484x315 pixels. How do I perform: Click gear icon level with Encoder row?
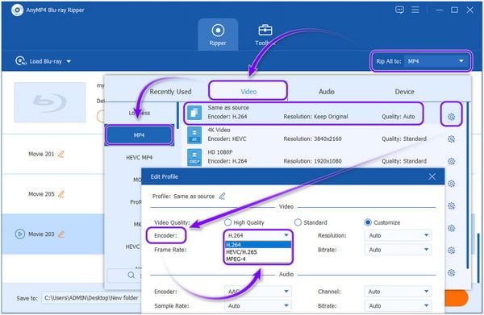coord(451,228)
